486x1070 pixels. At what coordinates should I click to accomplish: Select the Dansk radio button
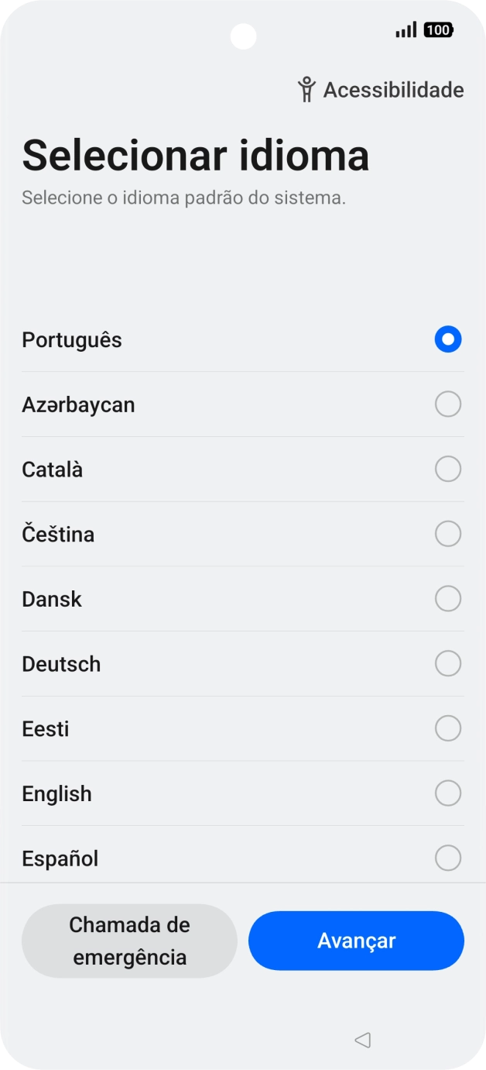(x=448, y=599)
